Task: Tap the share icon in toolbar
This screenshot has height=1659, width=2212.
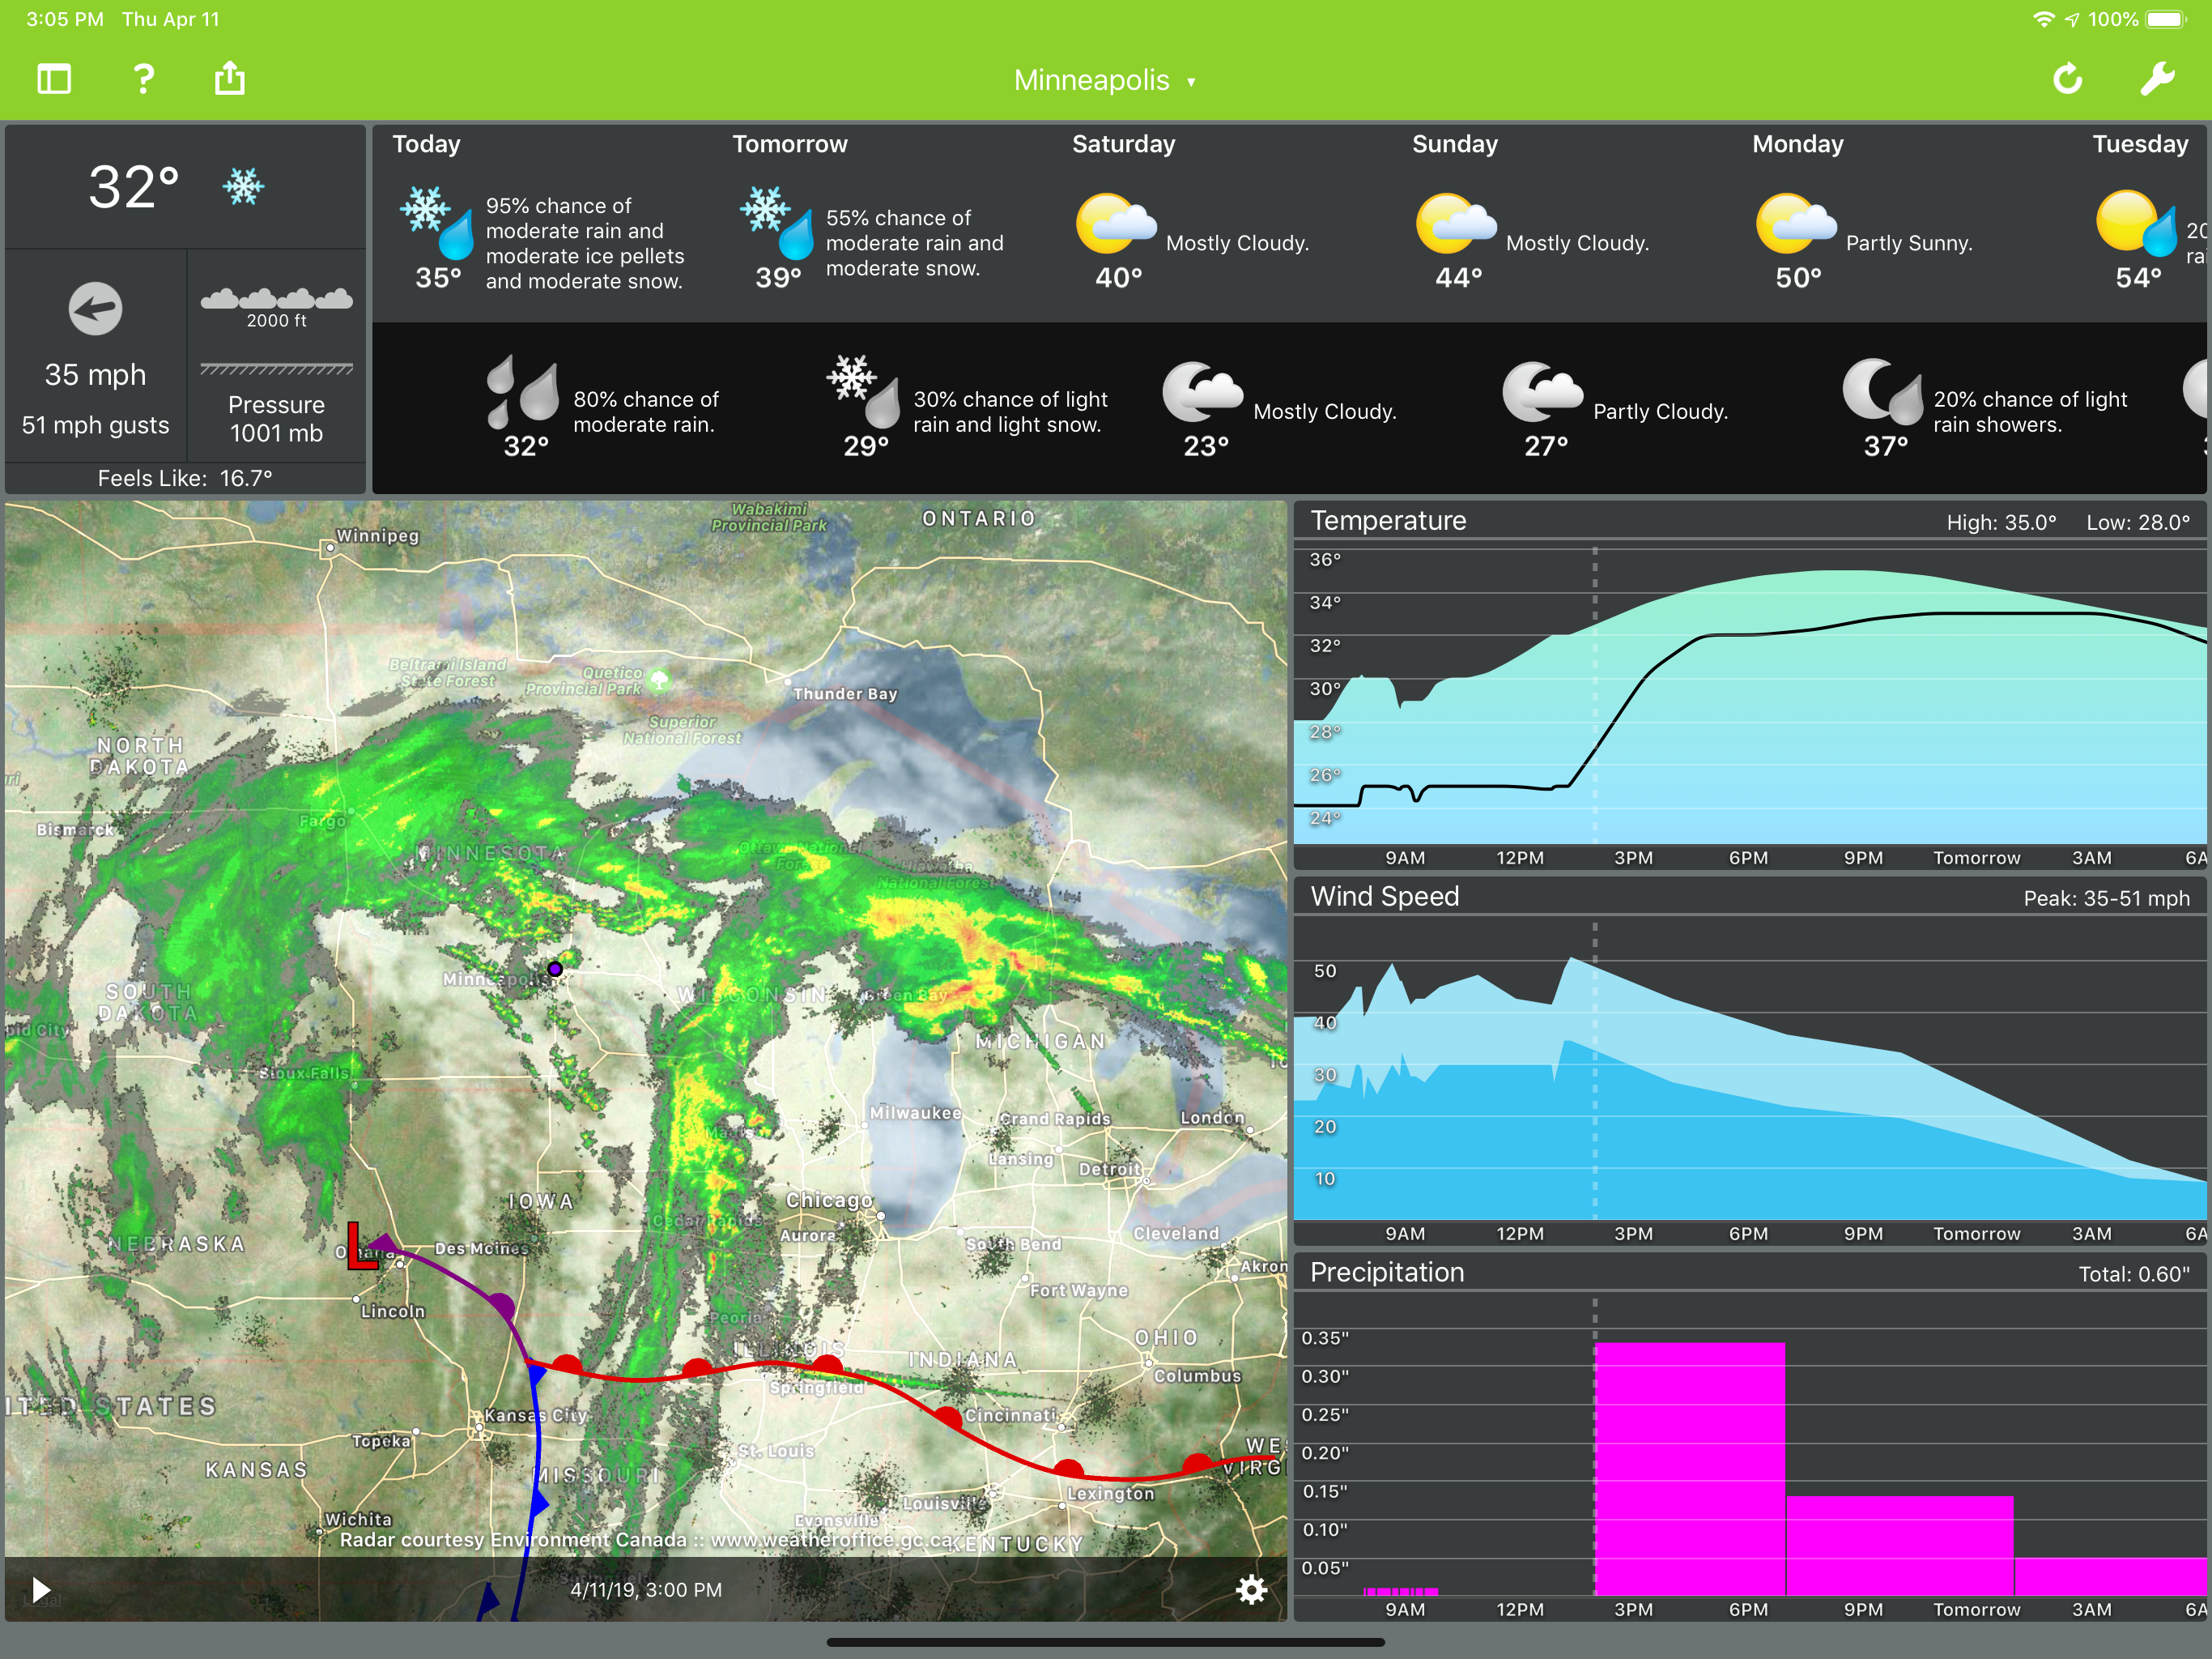Action: point(230,78)
